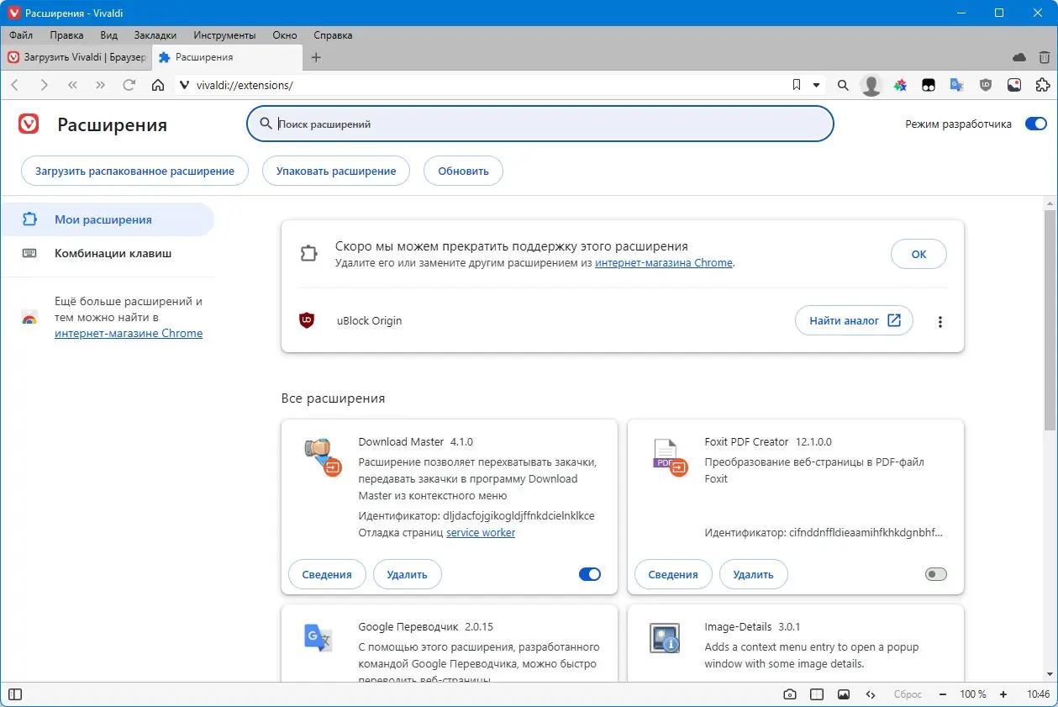Click the fast-forward navigation button

coord(101,85)
